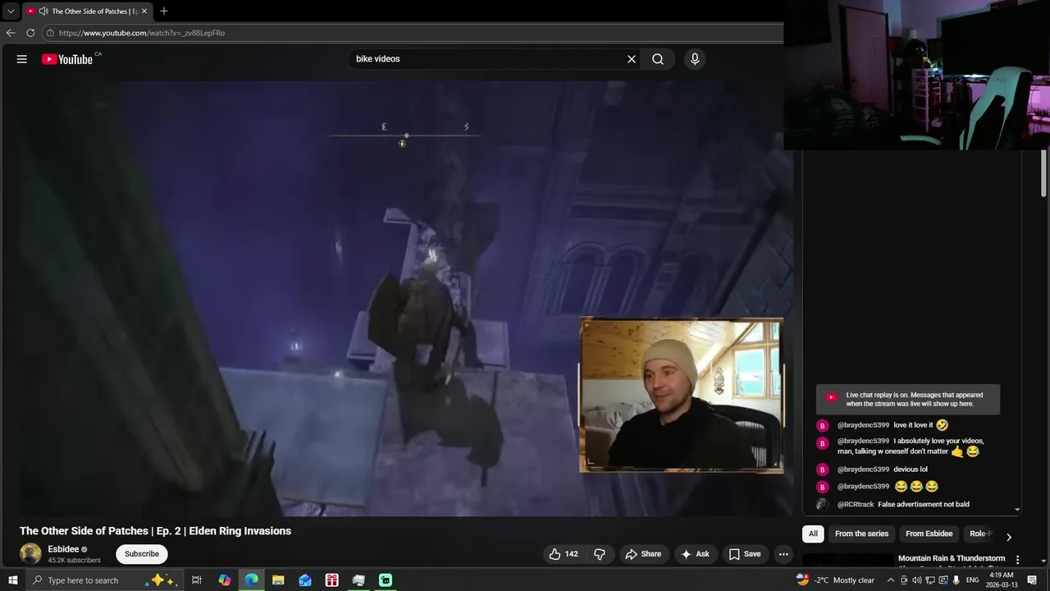The height and width of the screenshot is (591, 1050).
Task: Click '45.2K subscribers' text
Action: (74, 561)
